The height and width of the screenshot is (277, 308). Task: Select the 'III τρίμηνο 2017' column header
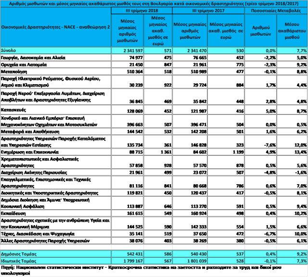[x=208, y=10]
